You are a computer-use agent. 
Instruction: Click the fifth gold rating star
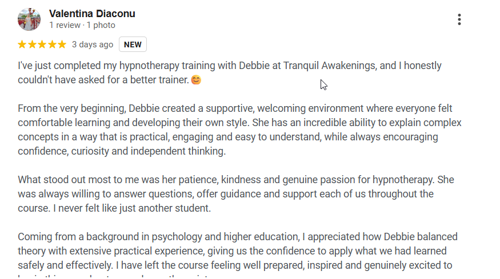coord(62,45)
